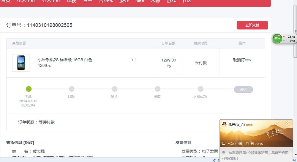This screenshot has width=297, height=162.
Task: Click the 出库 step dot
Action: 157,89
